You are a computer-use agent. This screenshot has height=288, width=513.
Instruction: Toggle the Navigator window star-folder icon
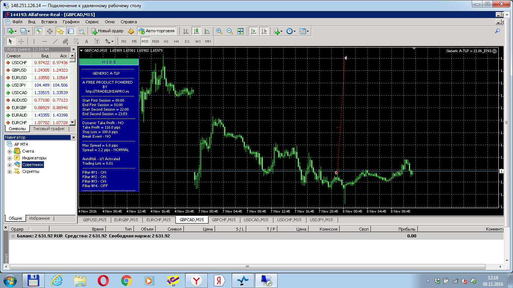pos(60,31)
